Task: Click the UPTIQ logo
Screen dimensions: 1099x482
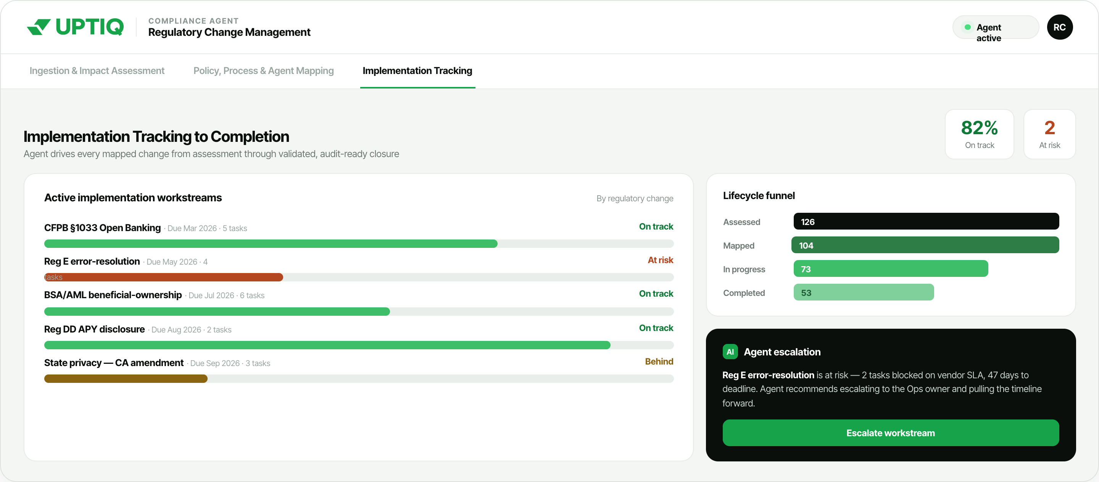Action: 75,27
